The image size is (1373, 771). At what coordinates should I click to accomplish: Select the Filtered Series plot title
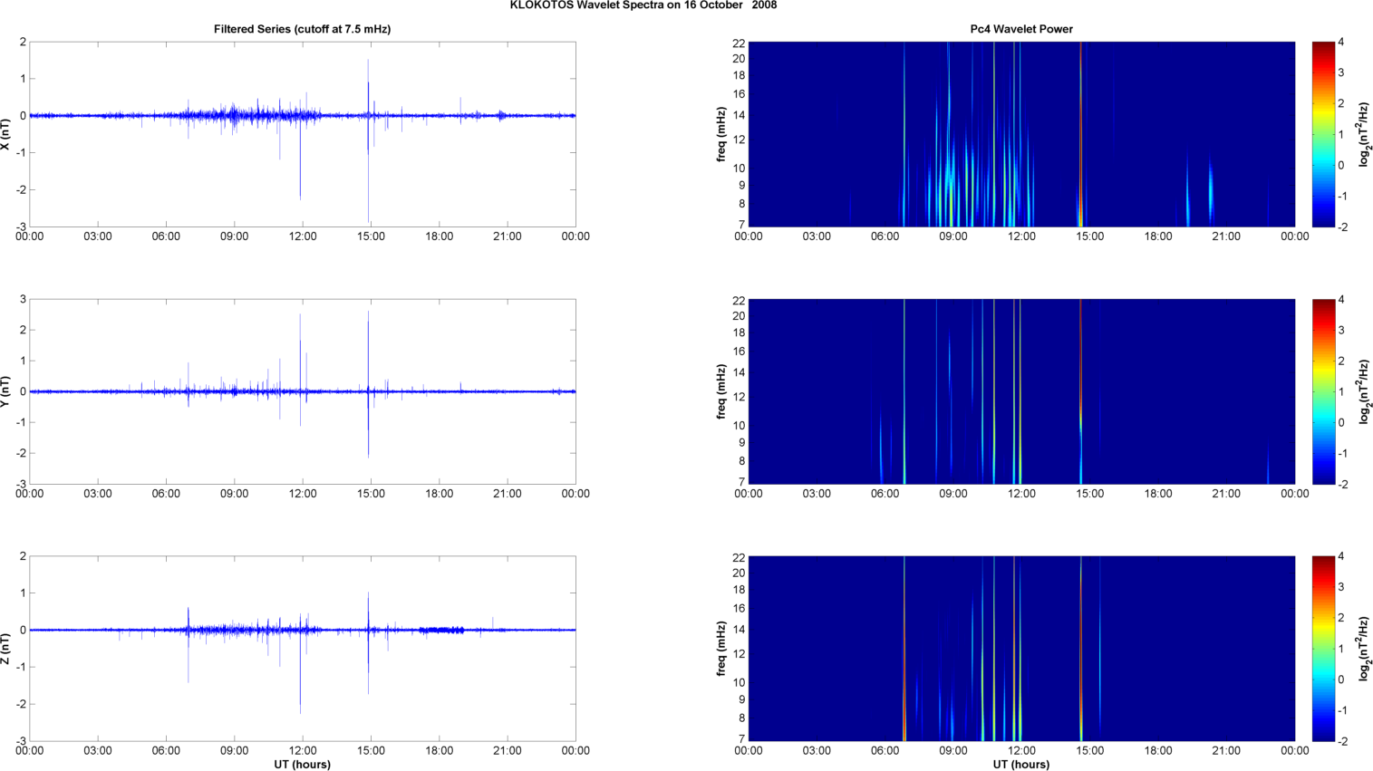302,29
